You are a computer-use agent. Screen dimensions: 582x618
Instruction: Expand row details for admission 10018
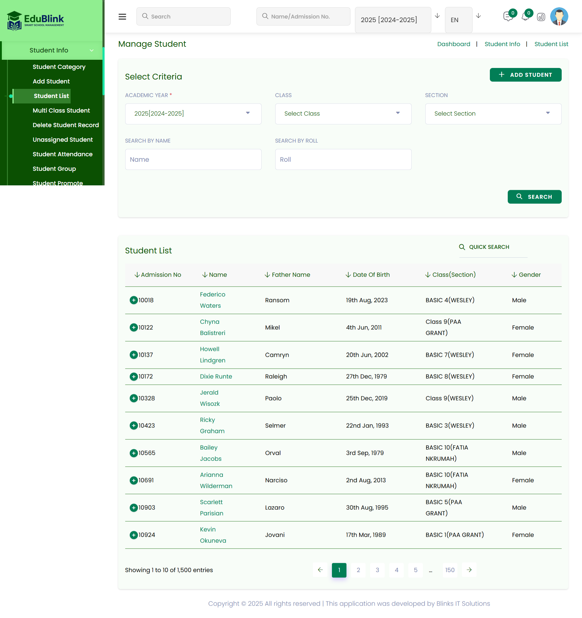(134, 300)
